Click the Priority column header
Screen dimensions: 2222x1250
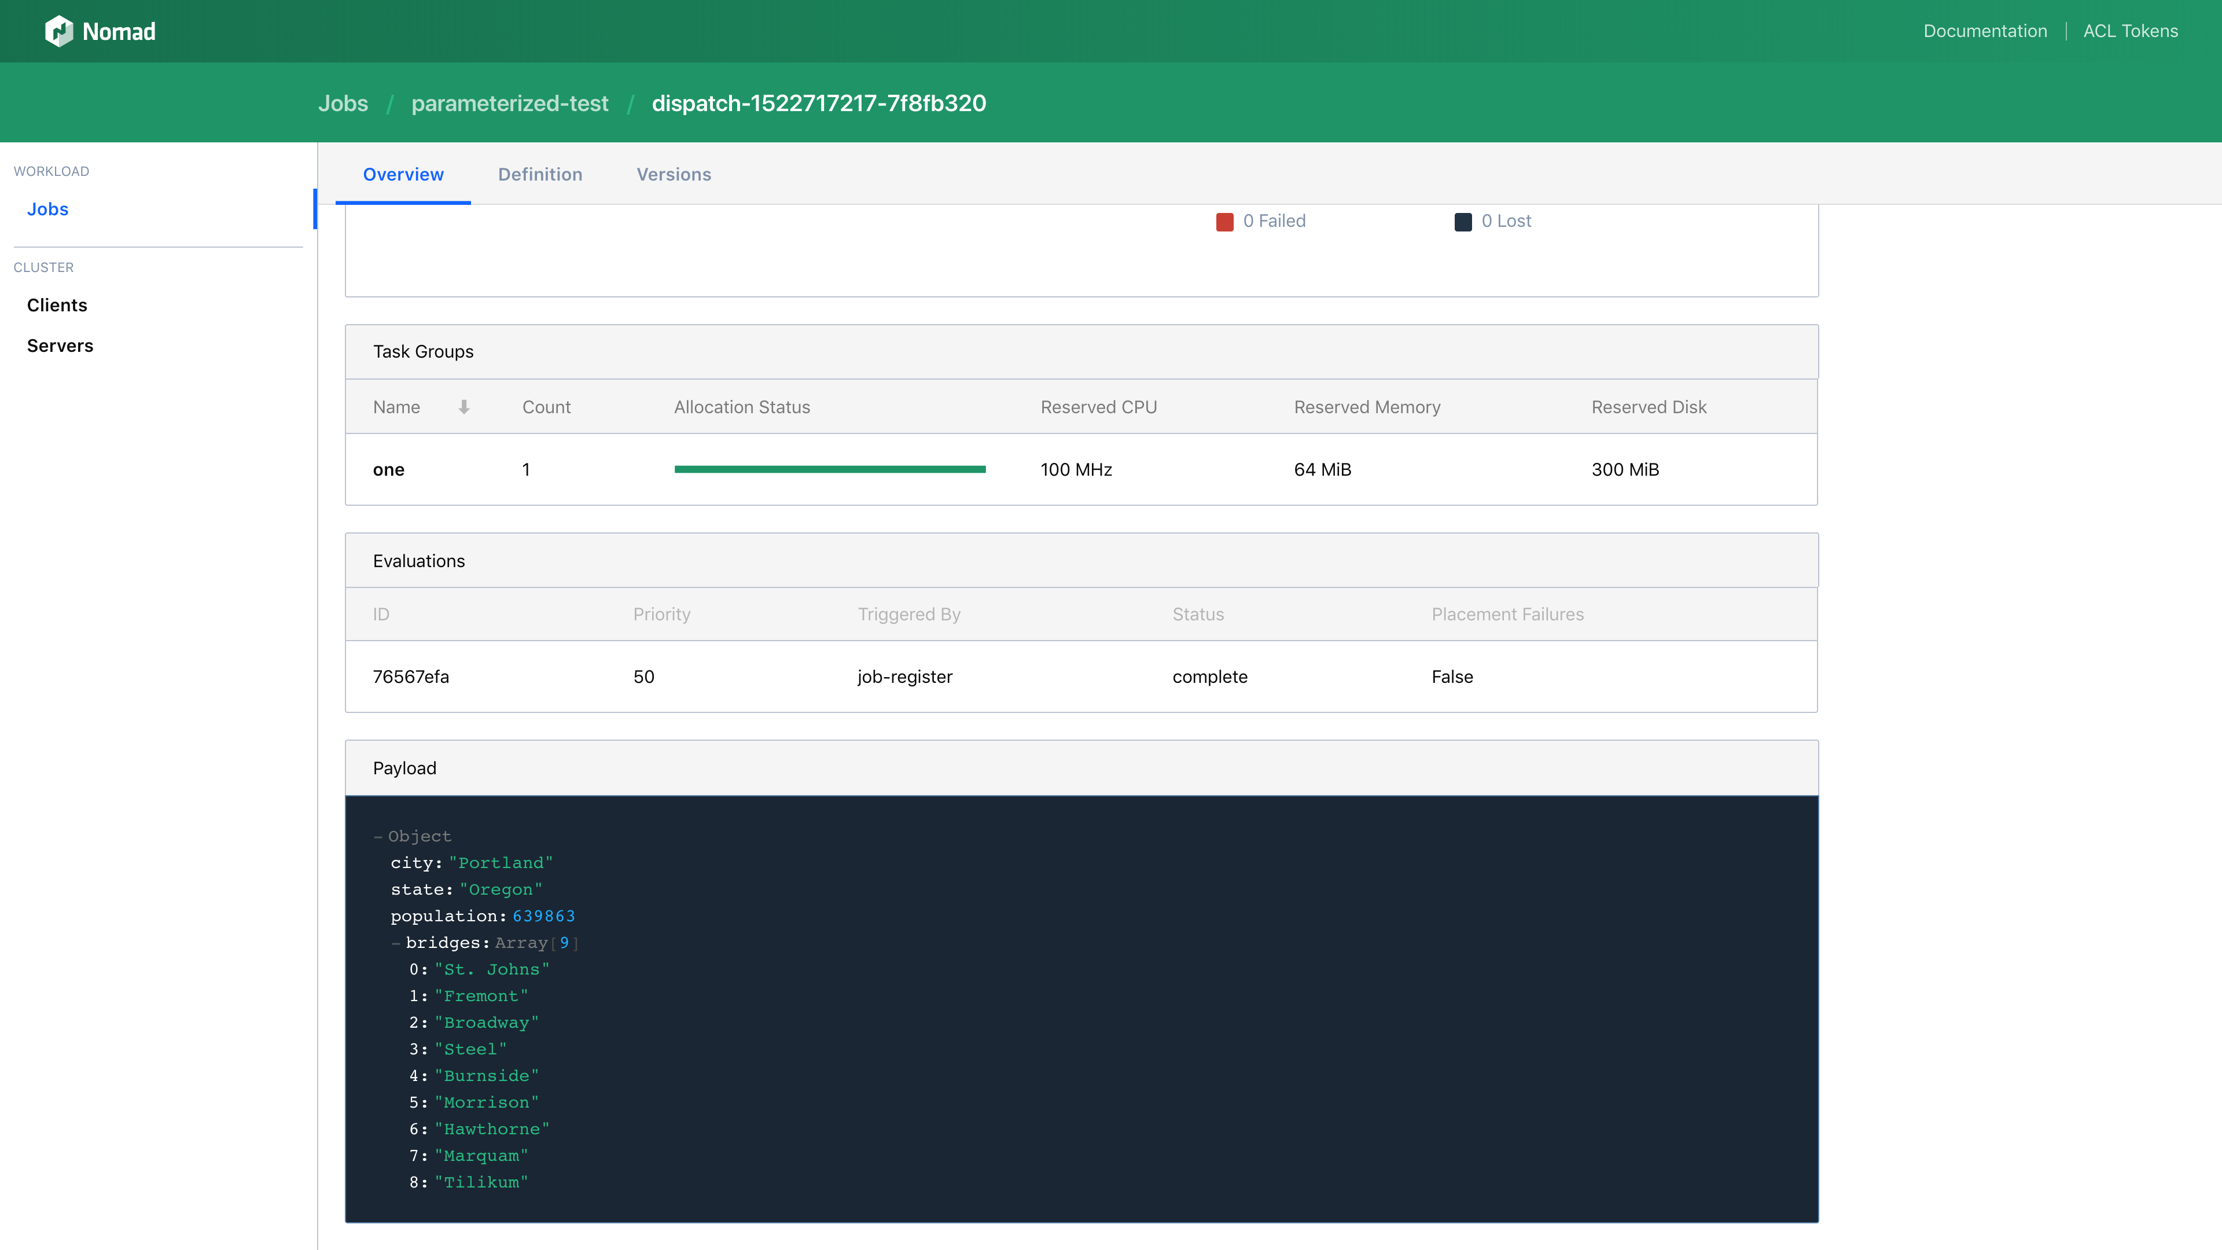[661, 614]
